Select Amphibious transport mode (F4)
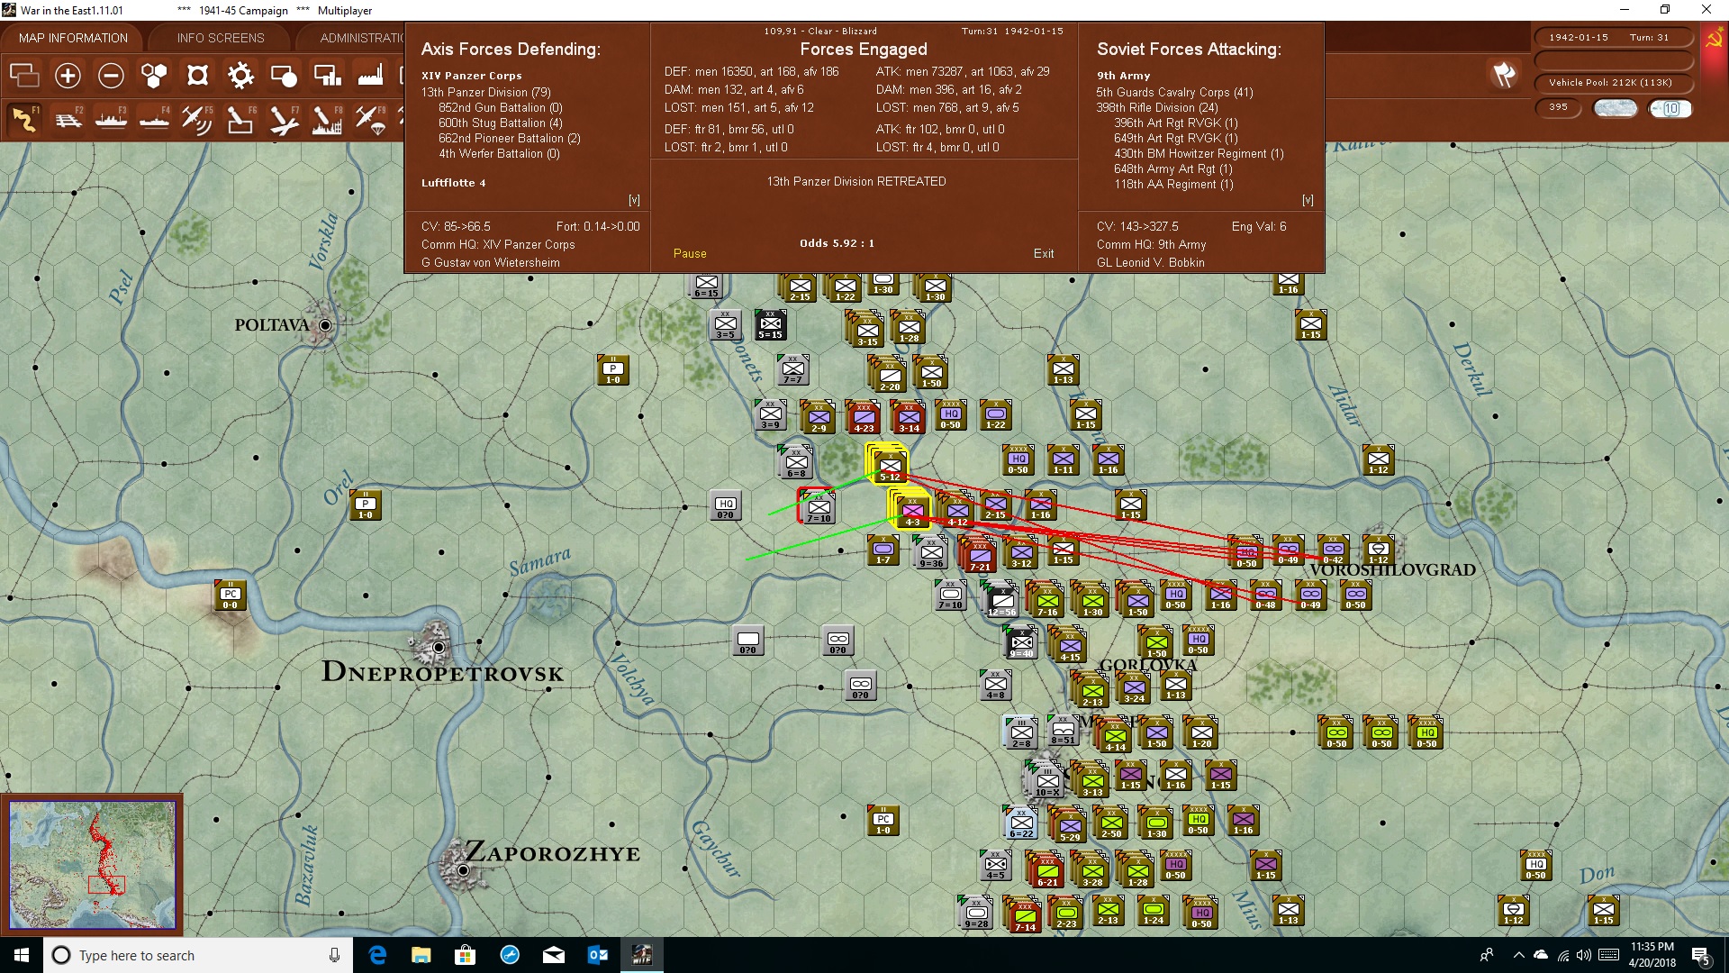Screen dimensions: 1729x973 [154, 119]
